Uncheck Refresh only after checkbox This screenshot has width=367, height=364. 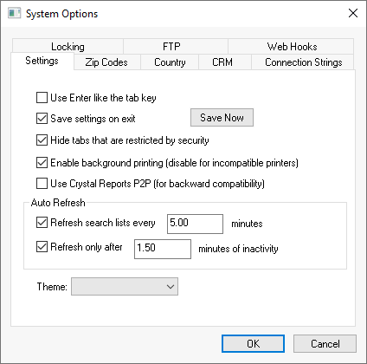coord(42,247)
